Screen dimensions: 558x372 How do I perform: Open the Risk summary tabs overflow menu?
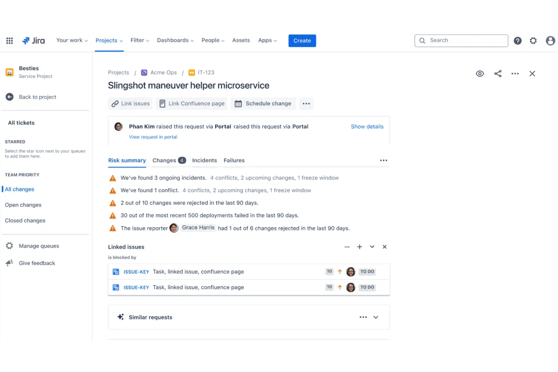pos(383,160)
